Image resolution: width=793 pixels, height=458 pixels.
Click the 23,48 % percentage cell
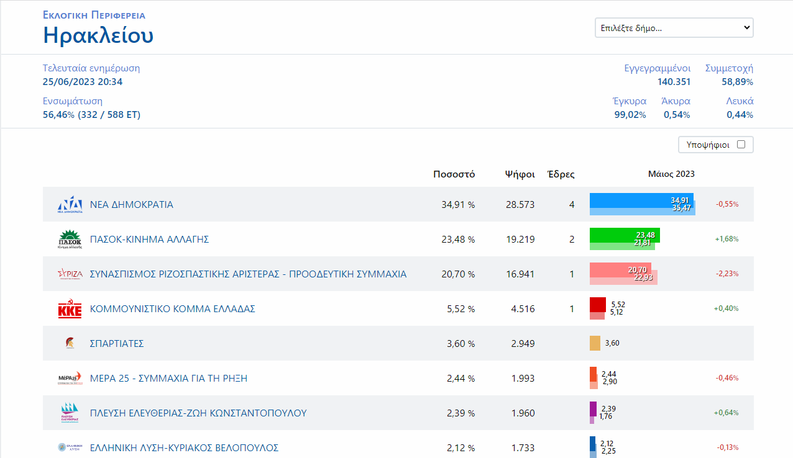click(x=458, y=240)
